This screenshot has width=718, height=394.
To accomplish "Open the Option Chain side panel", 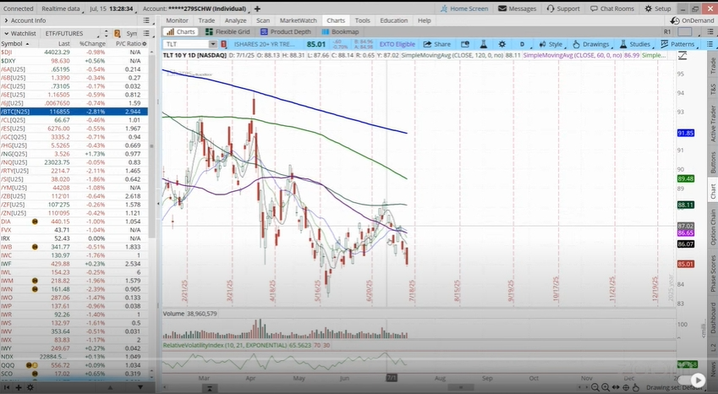I will point(713,227).
